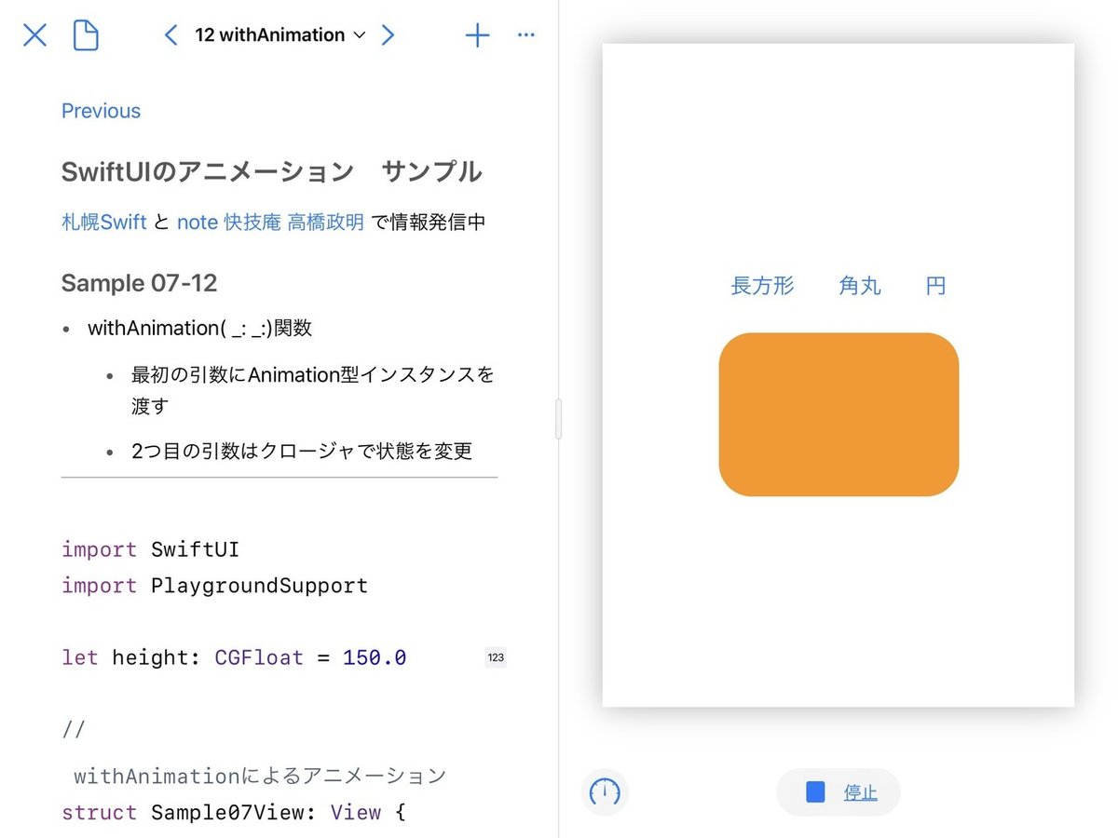
Task: Select the 角丸 shape option
Action: point(859,286)
